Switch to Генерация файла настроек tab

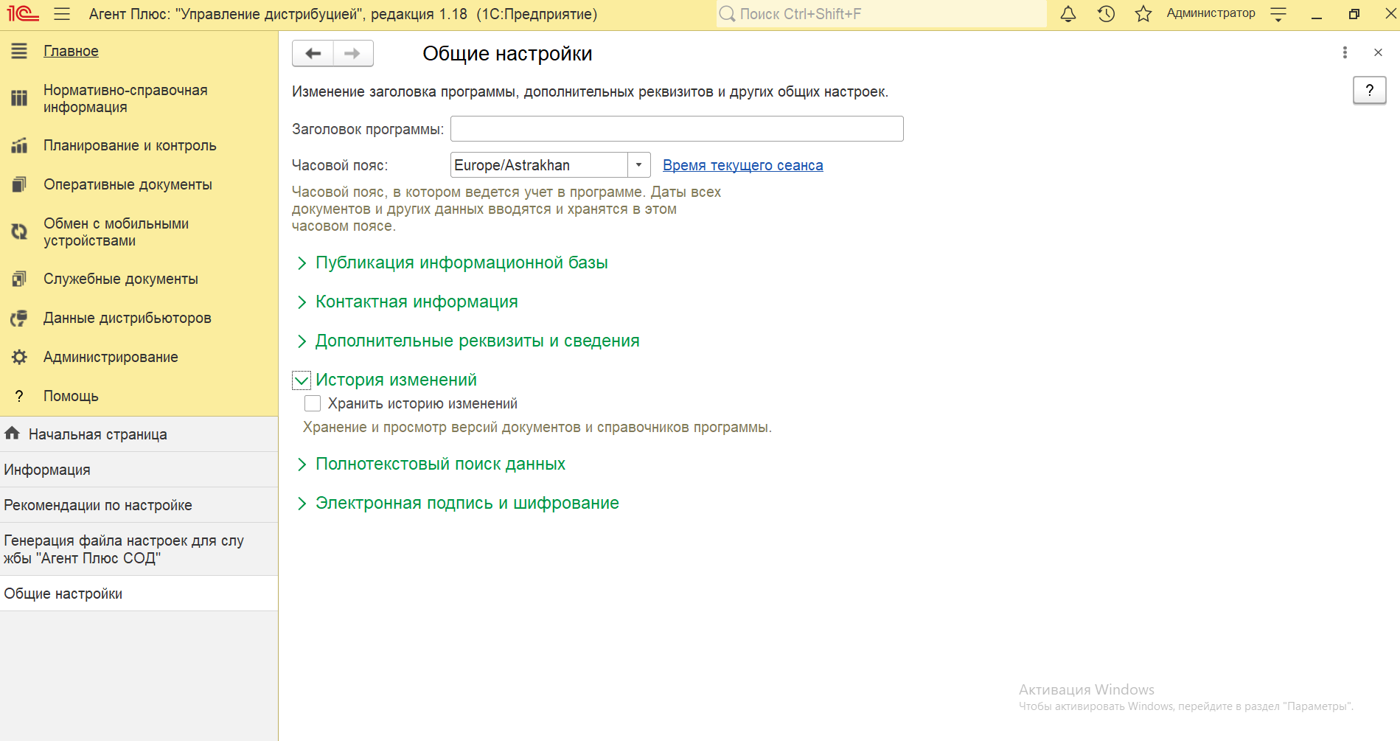point(139,549)
